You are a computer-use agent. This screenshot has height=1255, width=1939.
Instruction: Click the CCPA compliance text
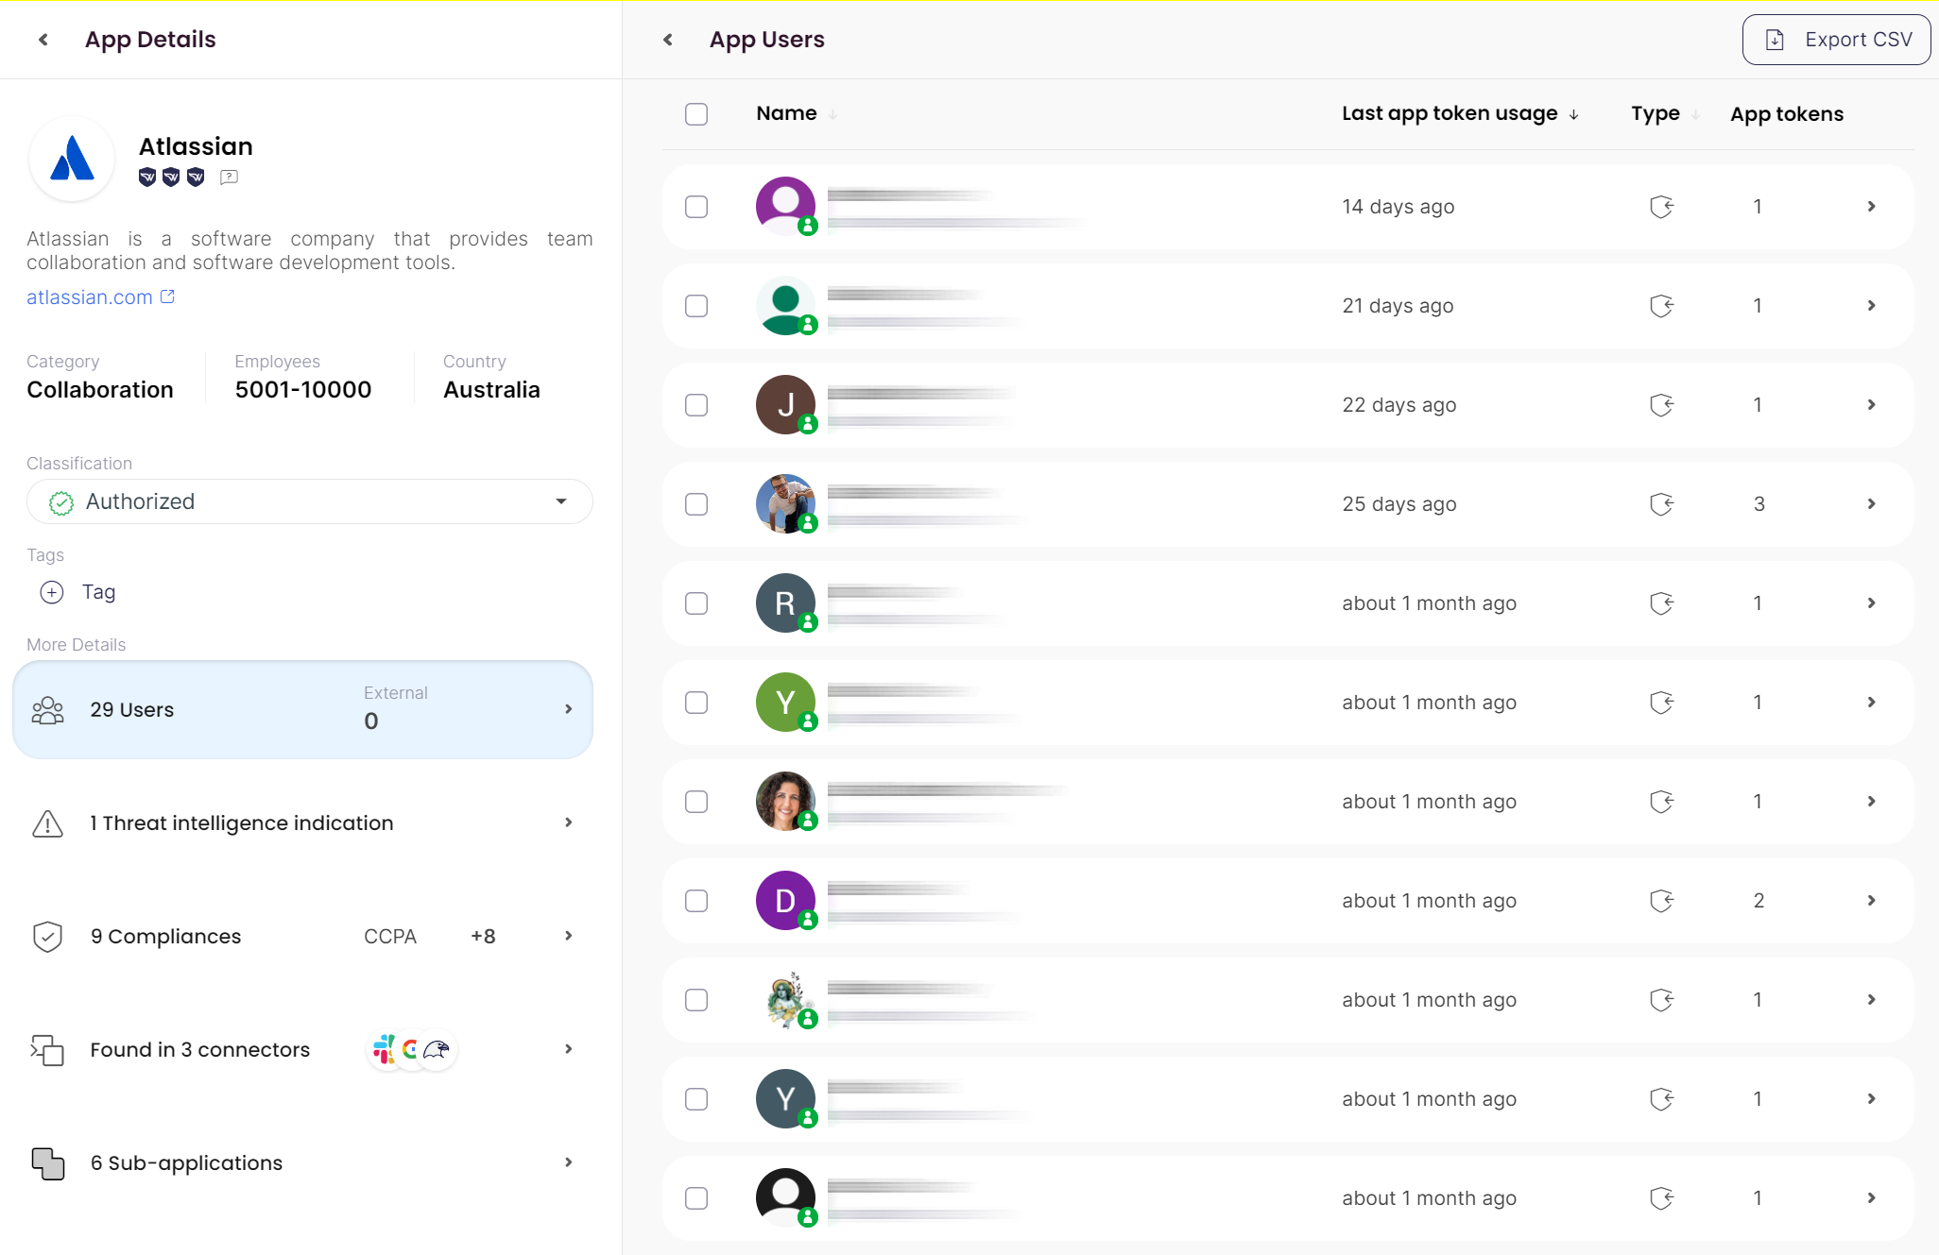[390, 937]
